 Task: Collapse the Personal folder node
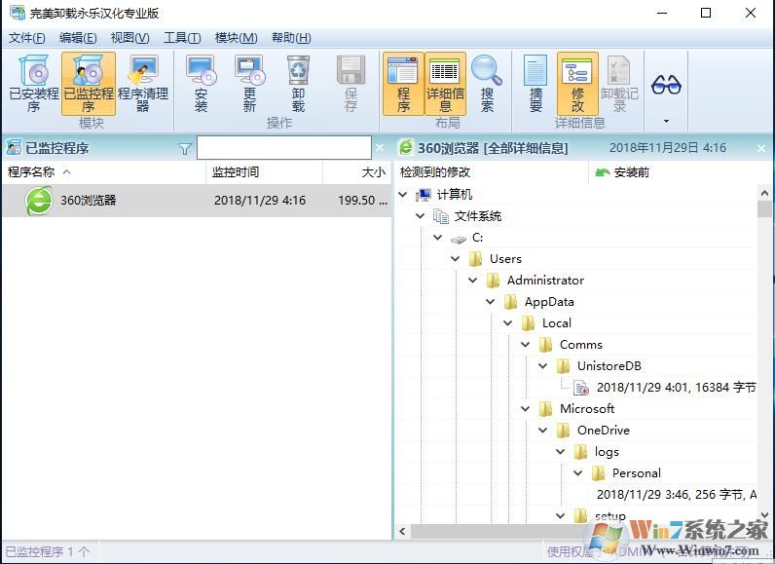tap(577, 473)
